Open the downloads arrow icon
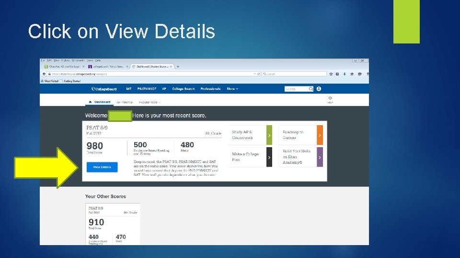The height and width of the screenshot is (258, 460). pyautogui.click(x=345, y=74)
